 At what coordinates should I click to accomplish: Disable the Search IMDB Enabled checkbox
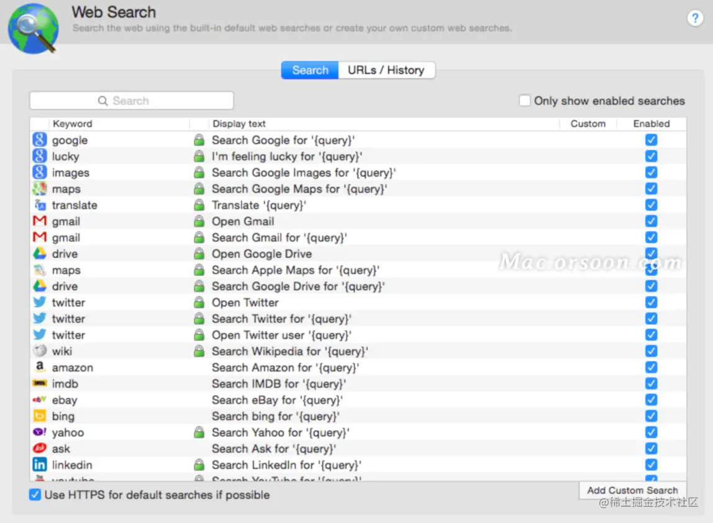point(651,383)
